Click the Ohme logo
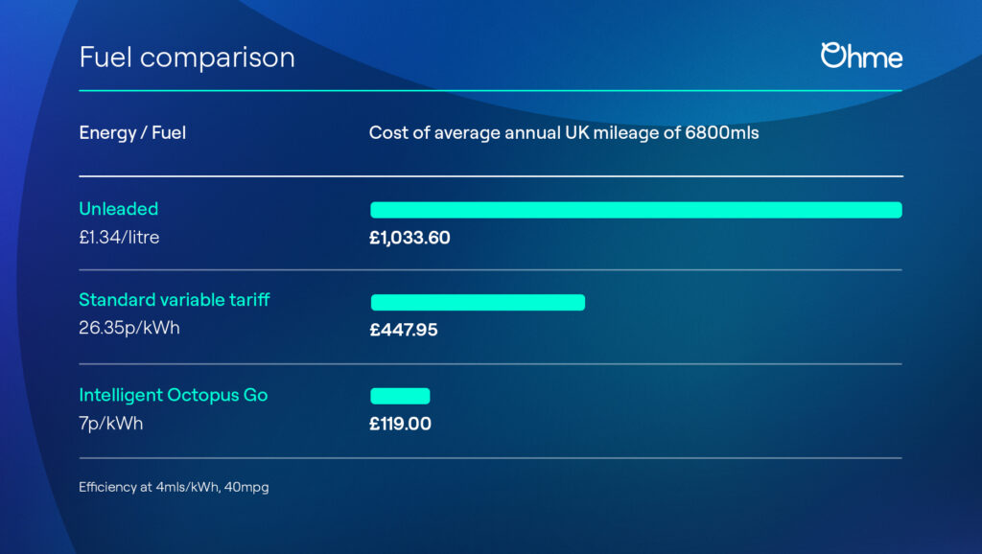The image size is (982, 554). click(x=861, y=56)
